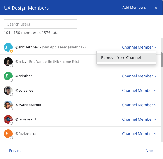Select Remove from Channel option
Image resolution: width=163 pixels, height=159 pixels.
pos(126,58)
